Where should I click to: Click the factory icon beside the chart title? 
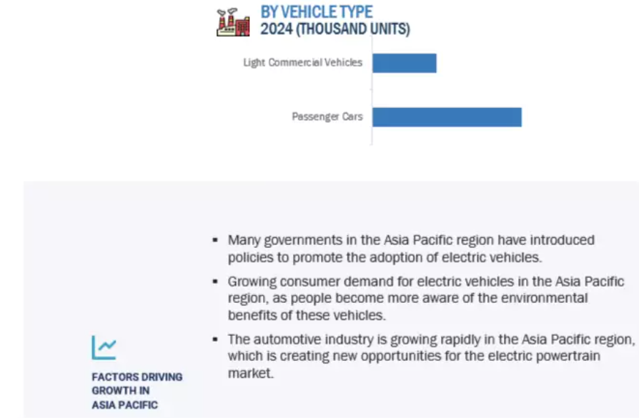click(x=233, y=22)
